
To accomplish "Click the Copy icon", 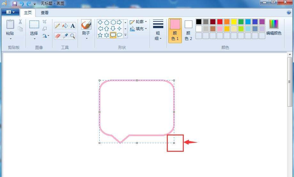I will pos(20,29).
